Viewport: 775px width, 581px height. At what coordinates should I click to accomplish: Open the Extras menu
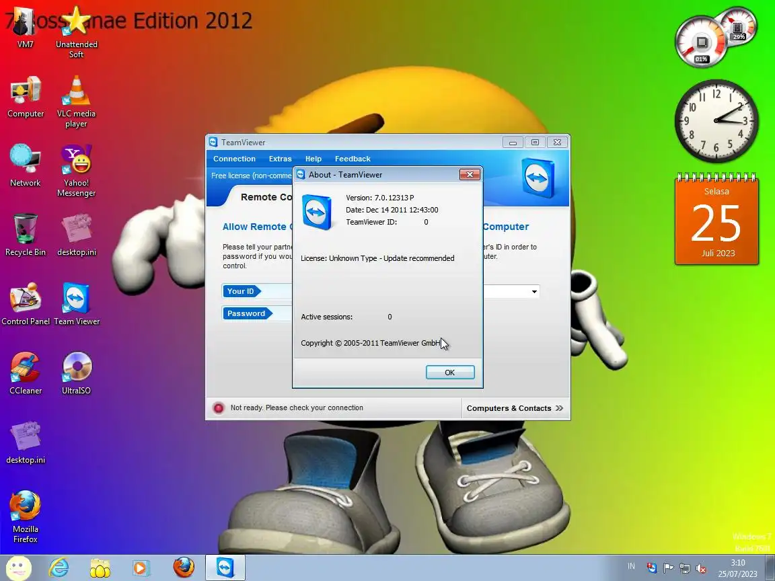pos(281,159)
